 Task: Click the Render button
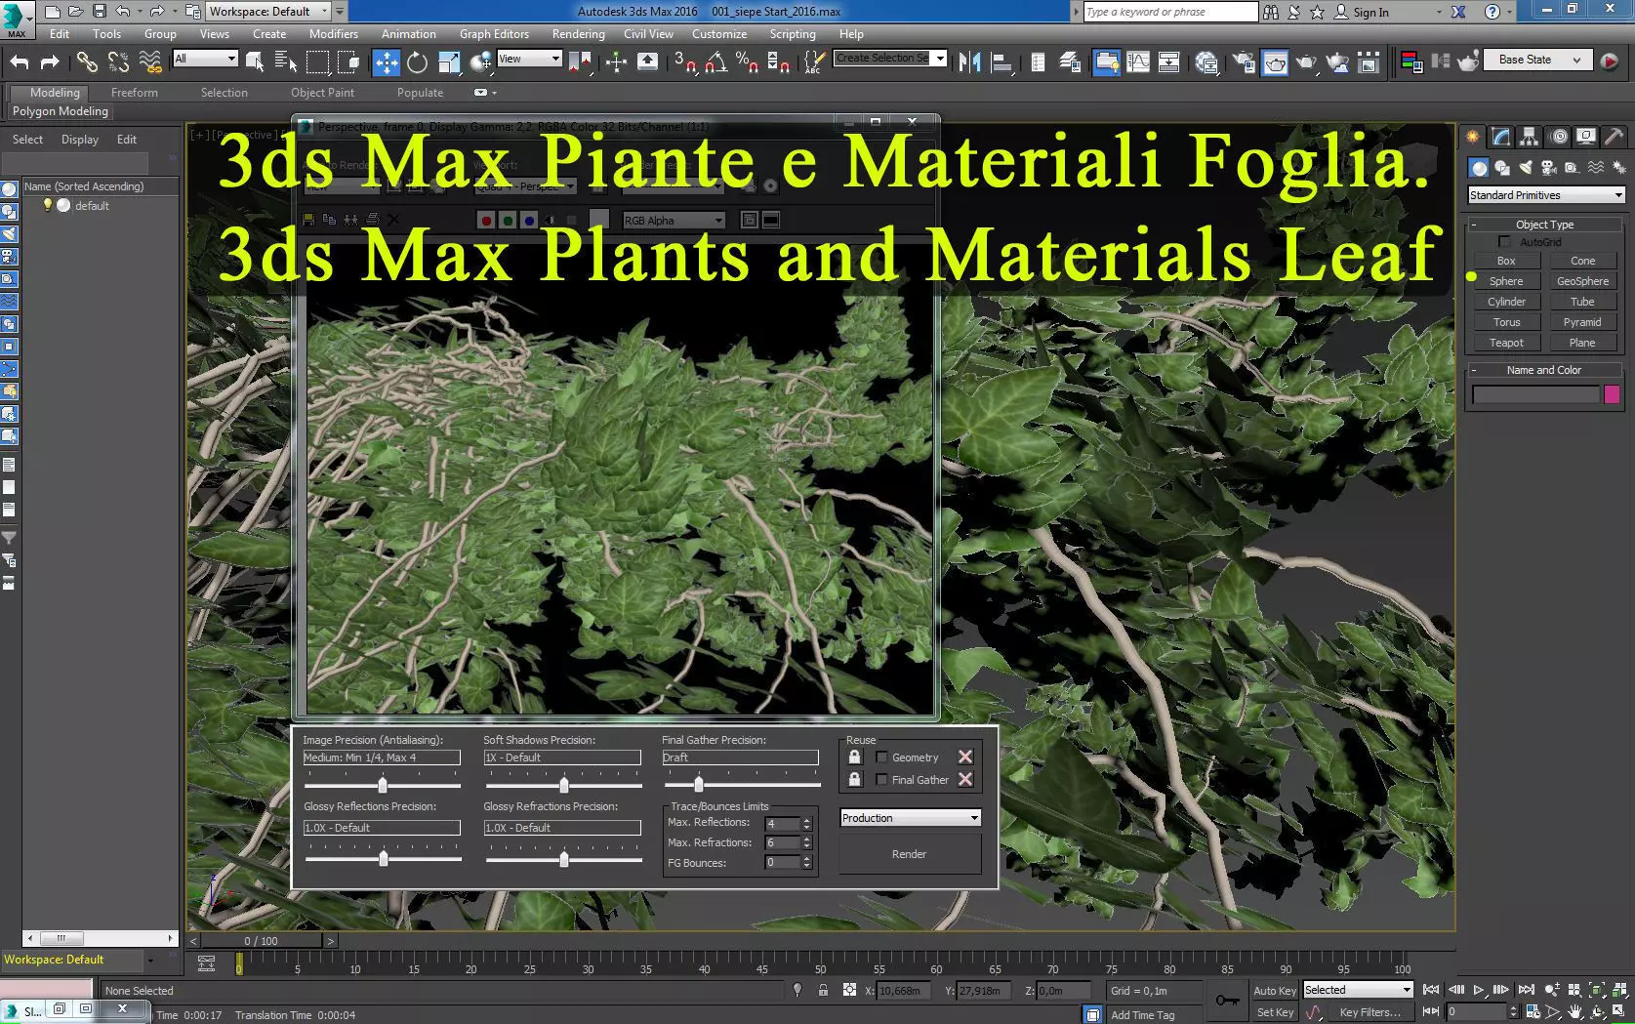tap(910, 854)
